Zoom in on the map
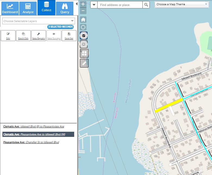 [x=83, y=4]
